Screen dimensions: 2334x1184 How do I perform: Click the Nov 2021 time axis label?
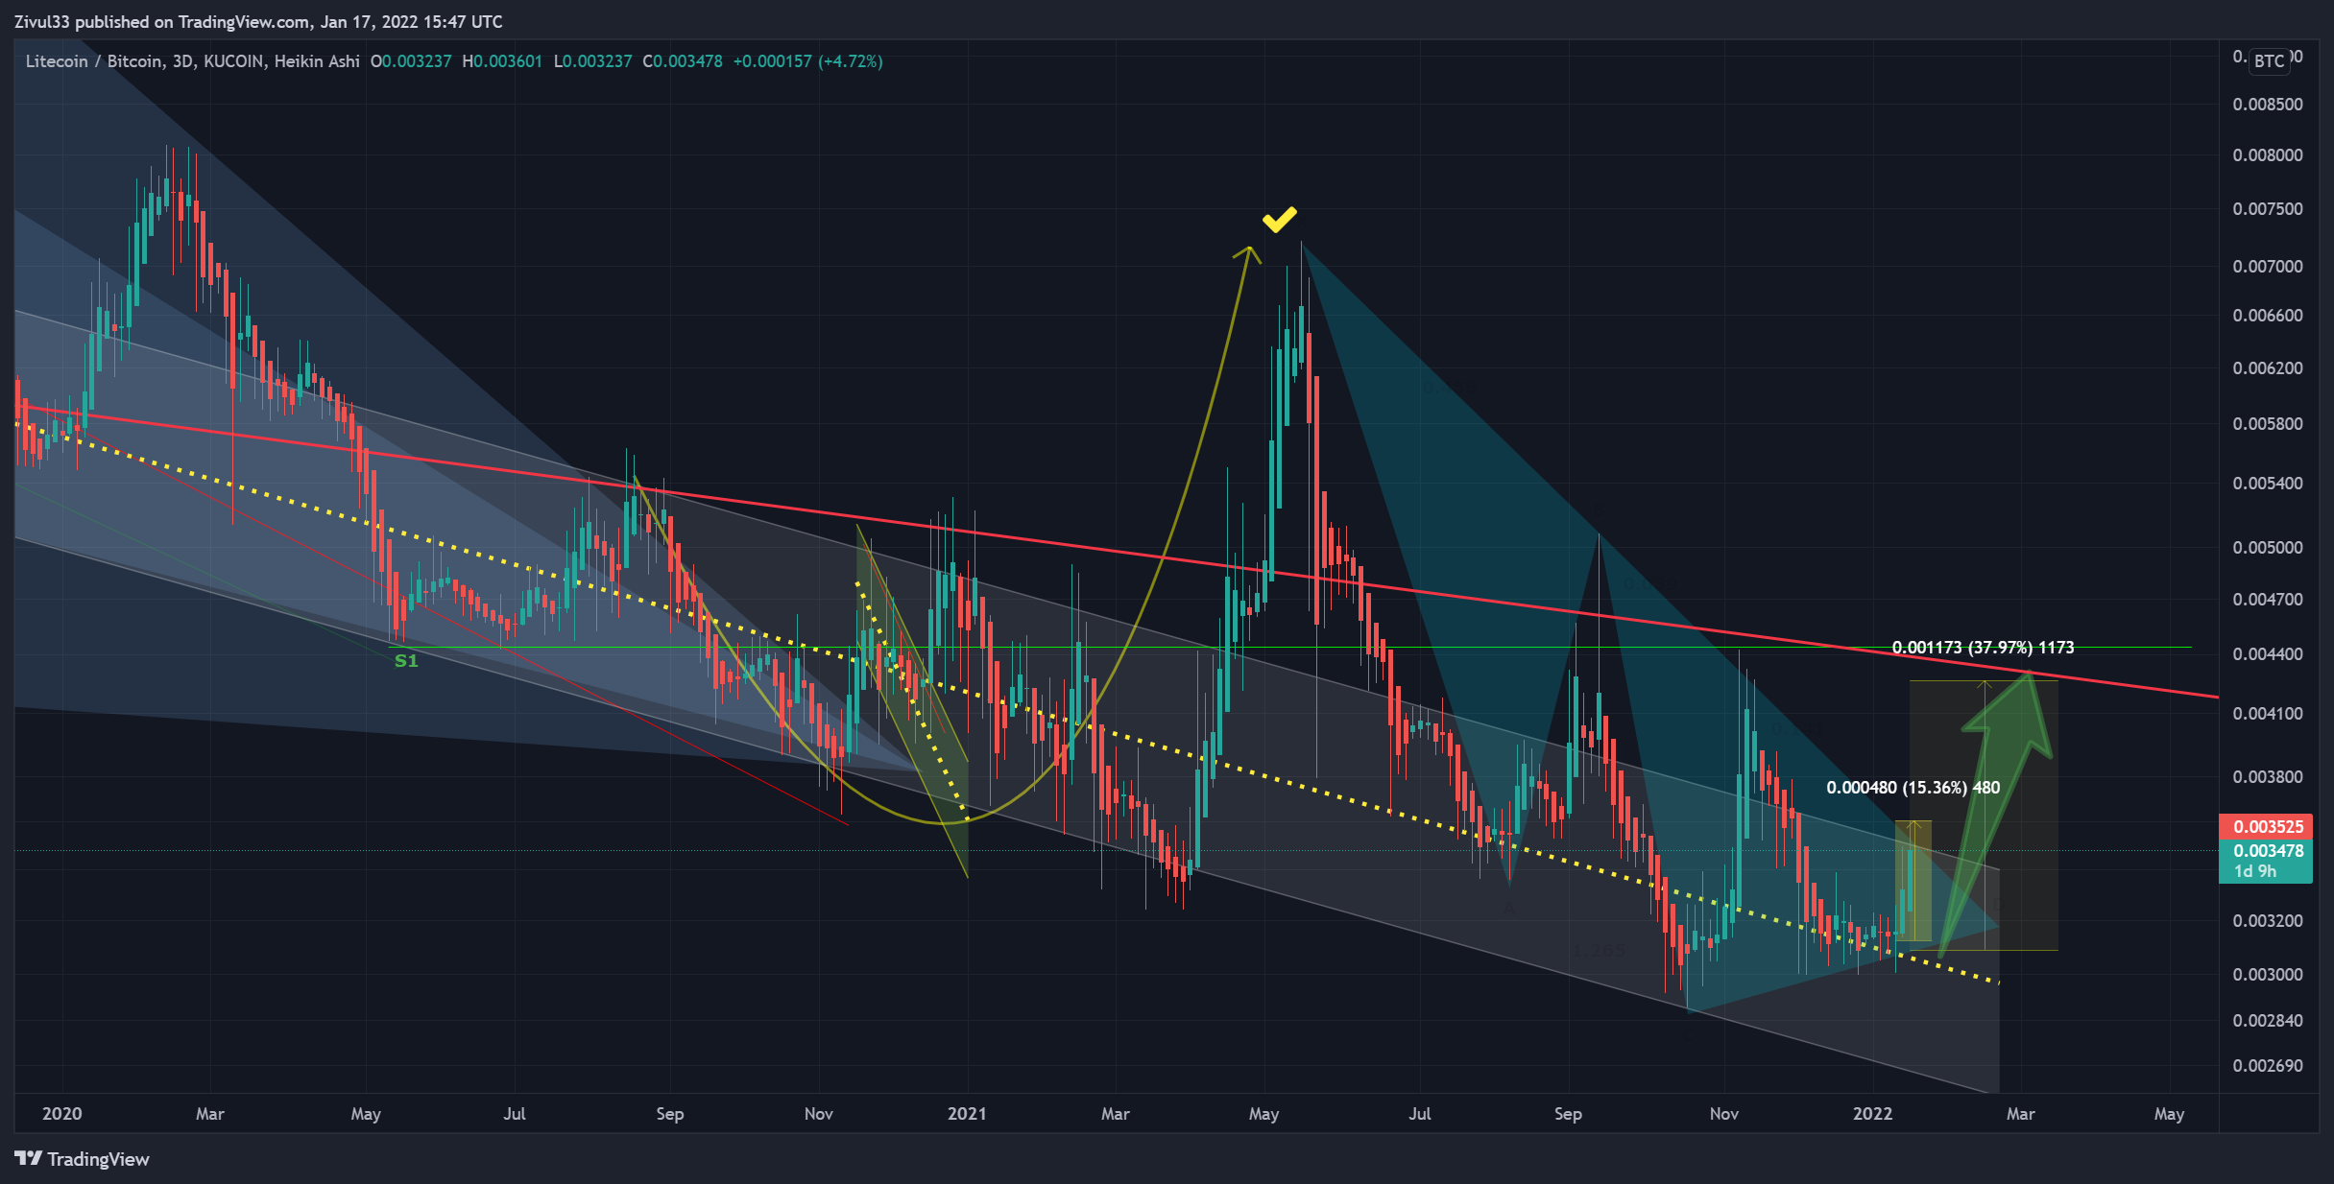[x=1724, y=1113]
